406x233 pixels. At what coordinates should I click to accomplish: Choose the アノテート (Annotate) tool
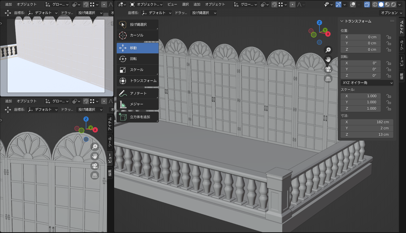coord(137,94)
